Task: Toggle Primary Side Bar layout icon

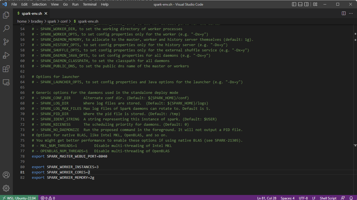Action: point(294,4)
